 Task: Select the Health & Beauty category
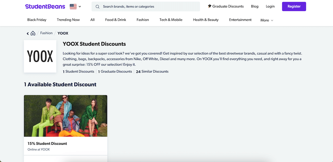pos(206,20)
